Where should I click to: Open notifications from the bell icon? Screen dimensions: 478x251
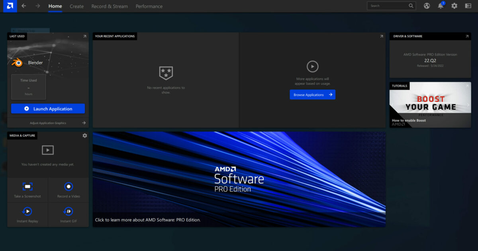click(x=441, y=6)
